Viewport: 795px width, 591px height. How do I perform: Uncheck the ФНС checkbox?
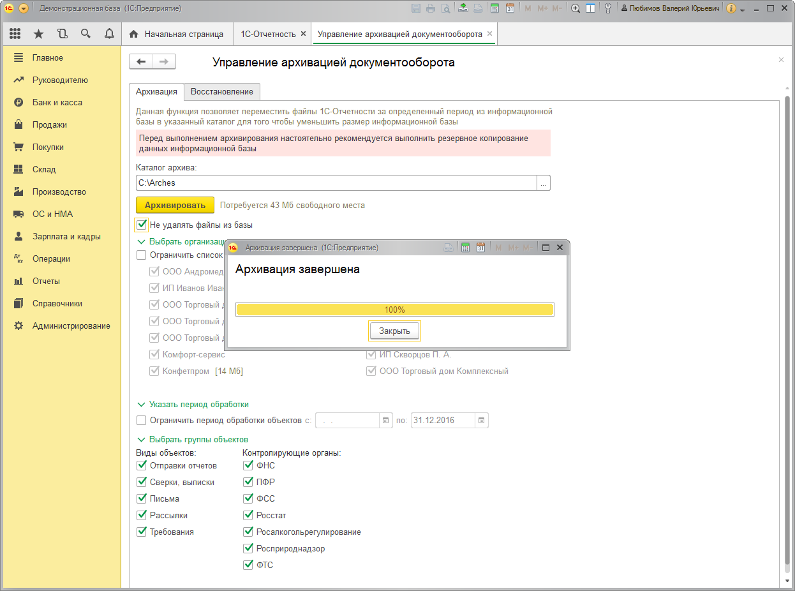point(248,465)
